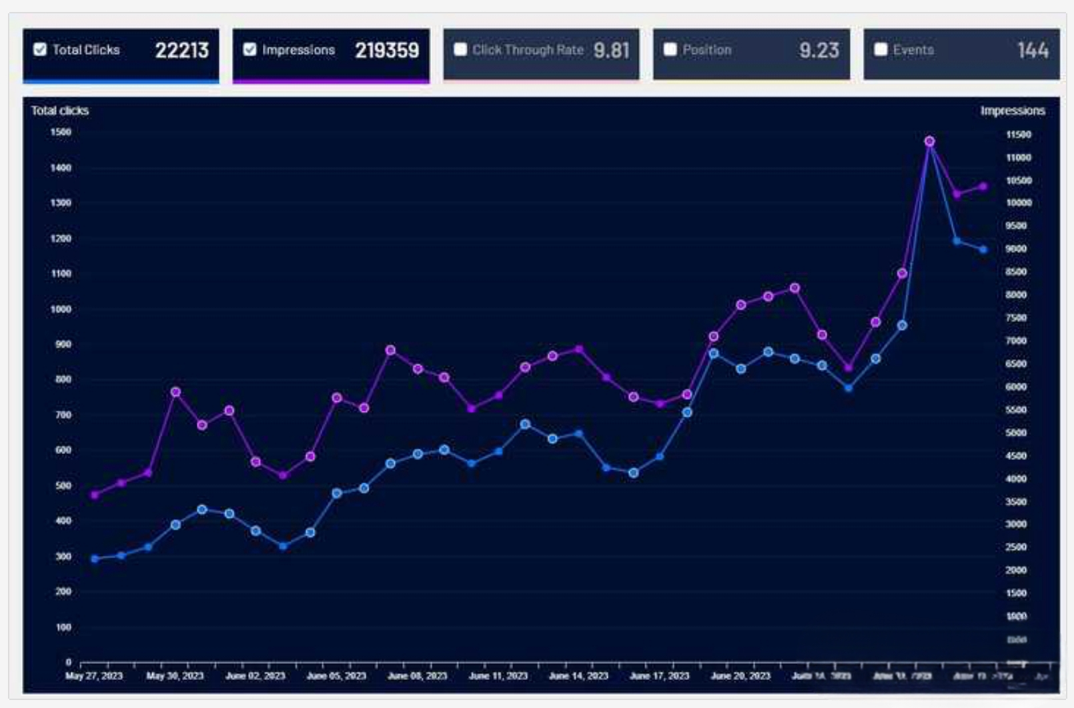The height and width of the screenshot is (708, 1074).
Task: Click the blue clicks point at June 08
Action: click(418, 454)
